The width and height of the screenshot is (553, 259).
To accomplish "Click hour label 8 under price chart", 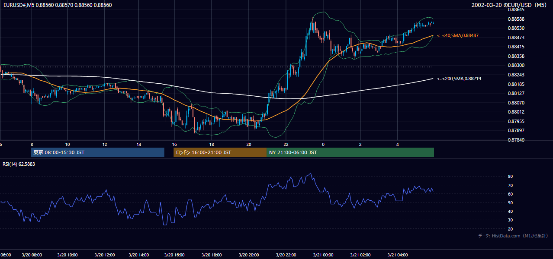I will pyautogui.click(x=32, y=144).
